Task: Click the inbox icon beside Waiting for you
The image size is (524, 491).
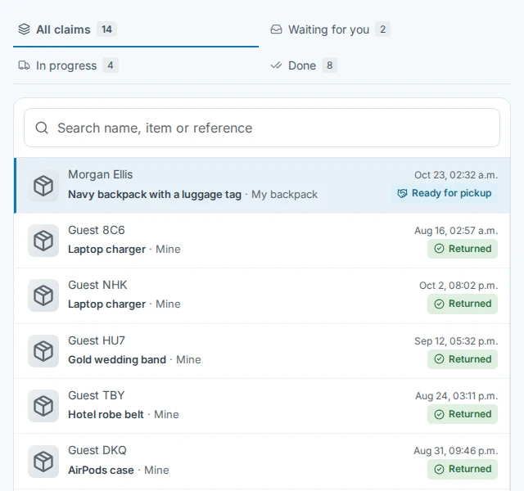Action: tap(277, 29)
